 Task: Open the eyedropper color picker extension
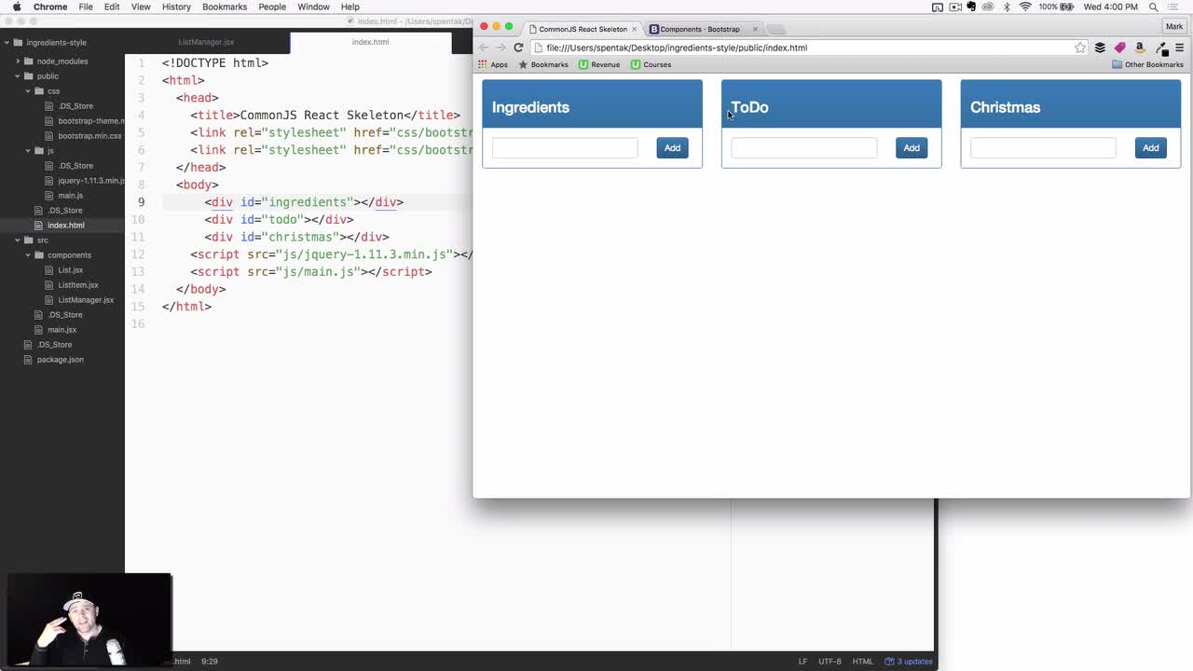point(1161,48)
